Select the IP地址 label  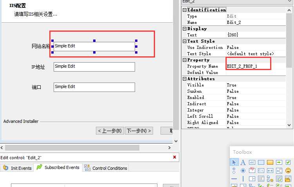(x=38, y=67)
